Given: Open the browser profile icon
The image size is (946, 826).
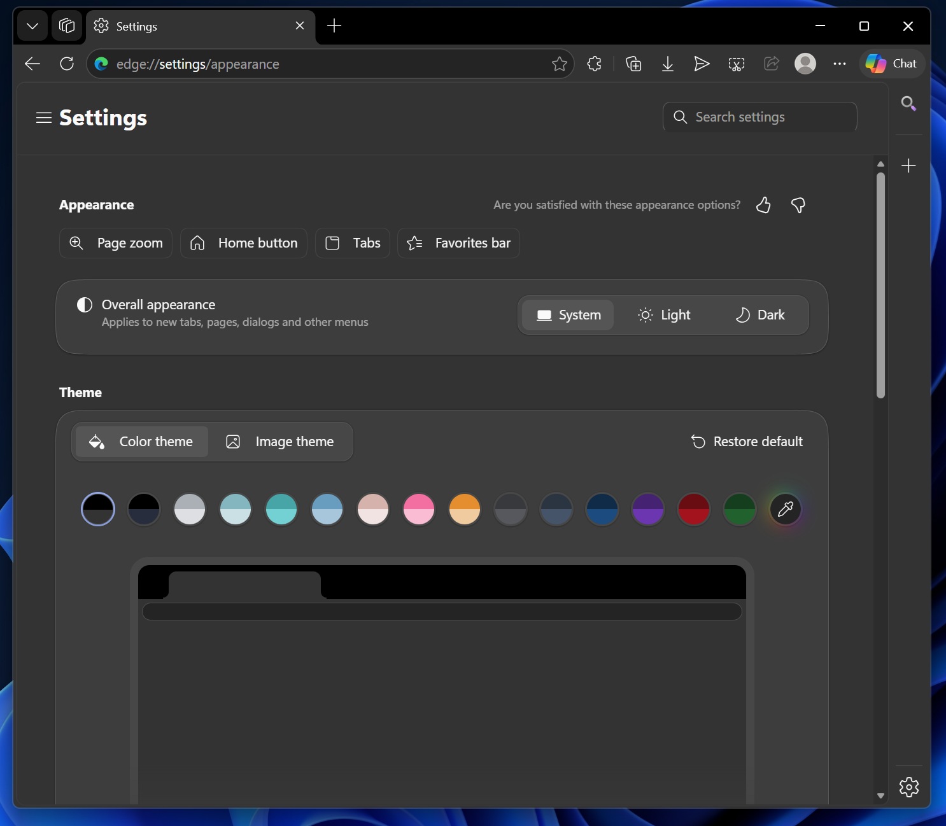Looking at the screenshot, I should 805,64.
